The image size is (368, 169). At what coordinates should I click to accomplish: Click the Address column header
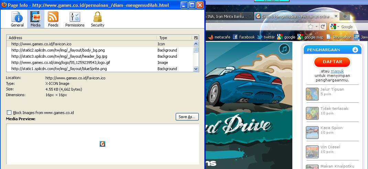point(82,38)
